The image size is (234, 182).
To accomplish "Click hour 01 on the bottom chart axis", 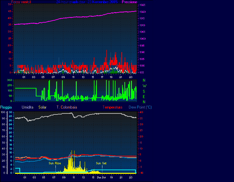I will pyautogui.click(x=25, y=177).
